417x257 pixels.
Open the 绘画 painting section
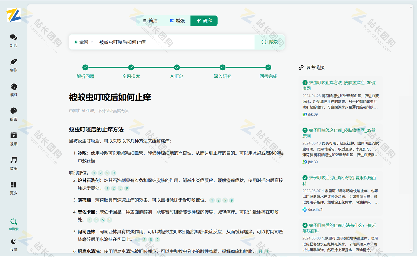click(14, 114)
